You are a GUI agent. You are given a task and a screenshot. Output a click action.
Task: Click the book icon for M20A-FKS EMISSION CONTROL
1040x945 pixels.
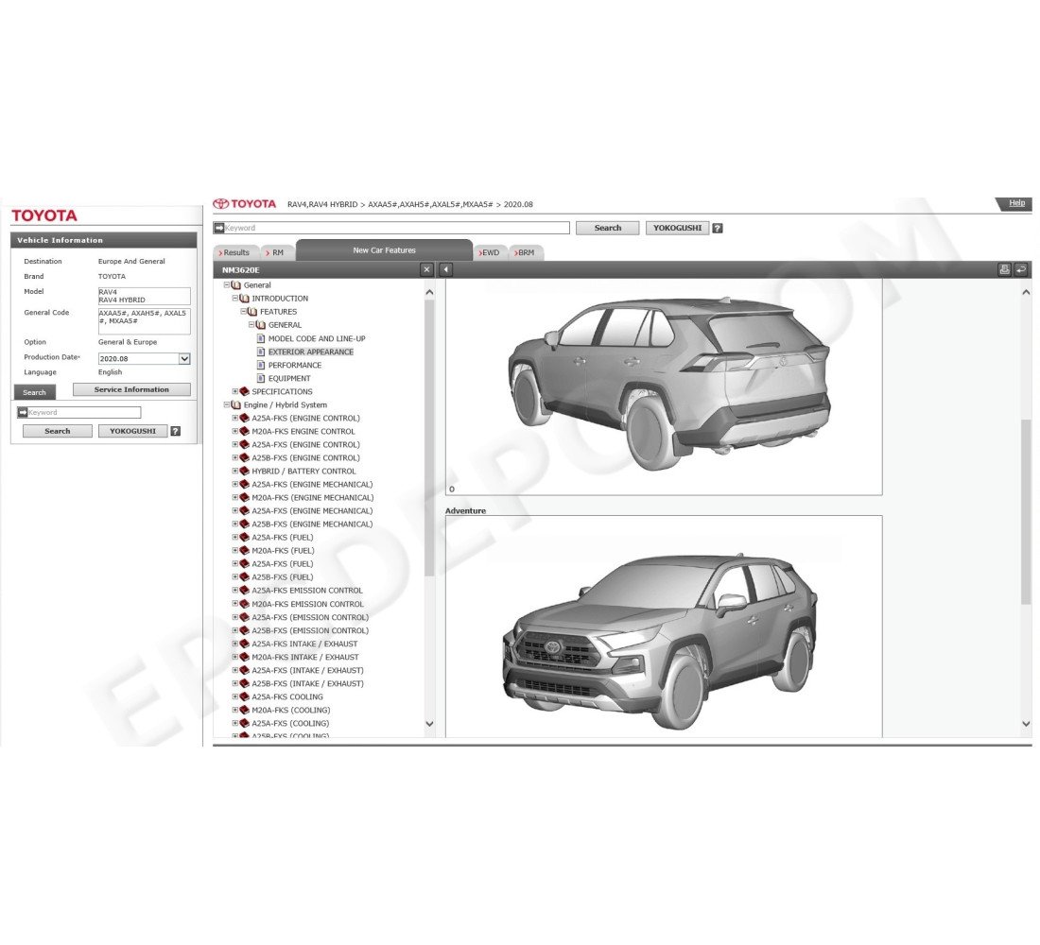244,604
